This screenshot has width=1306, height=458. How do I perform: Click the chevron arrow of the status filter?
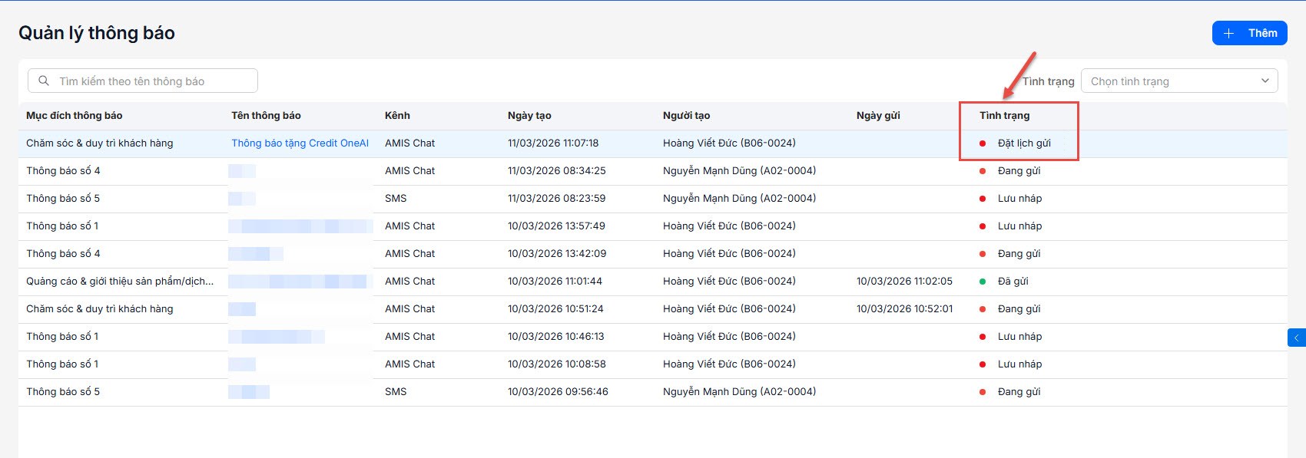(1265, 81)
